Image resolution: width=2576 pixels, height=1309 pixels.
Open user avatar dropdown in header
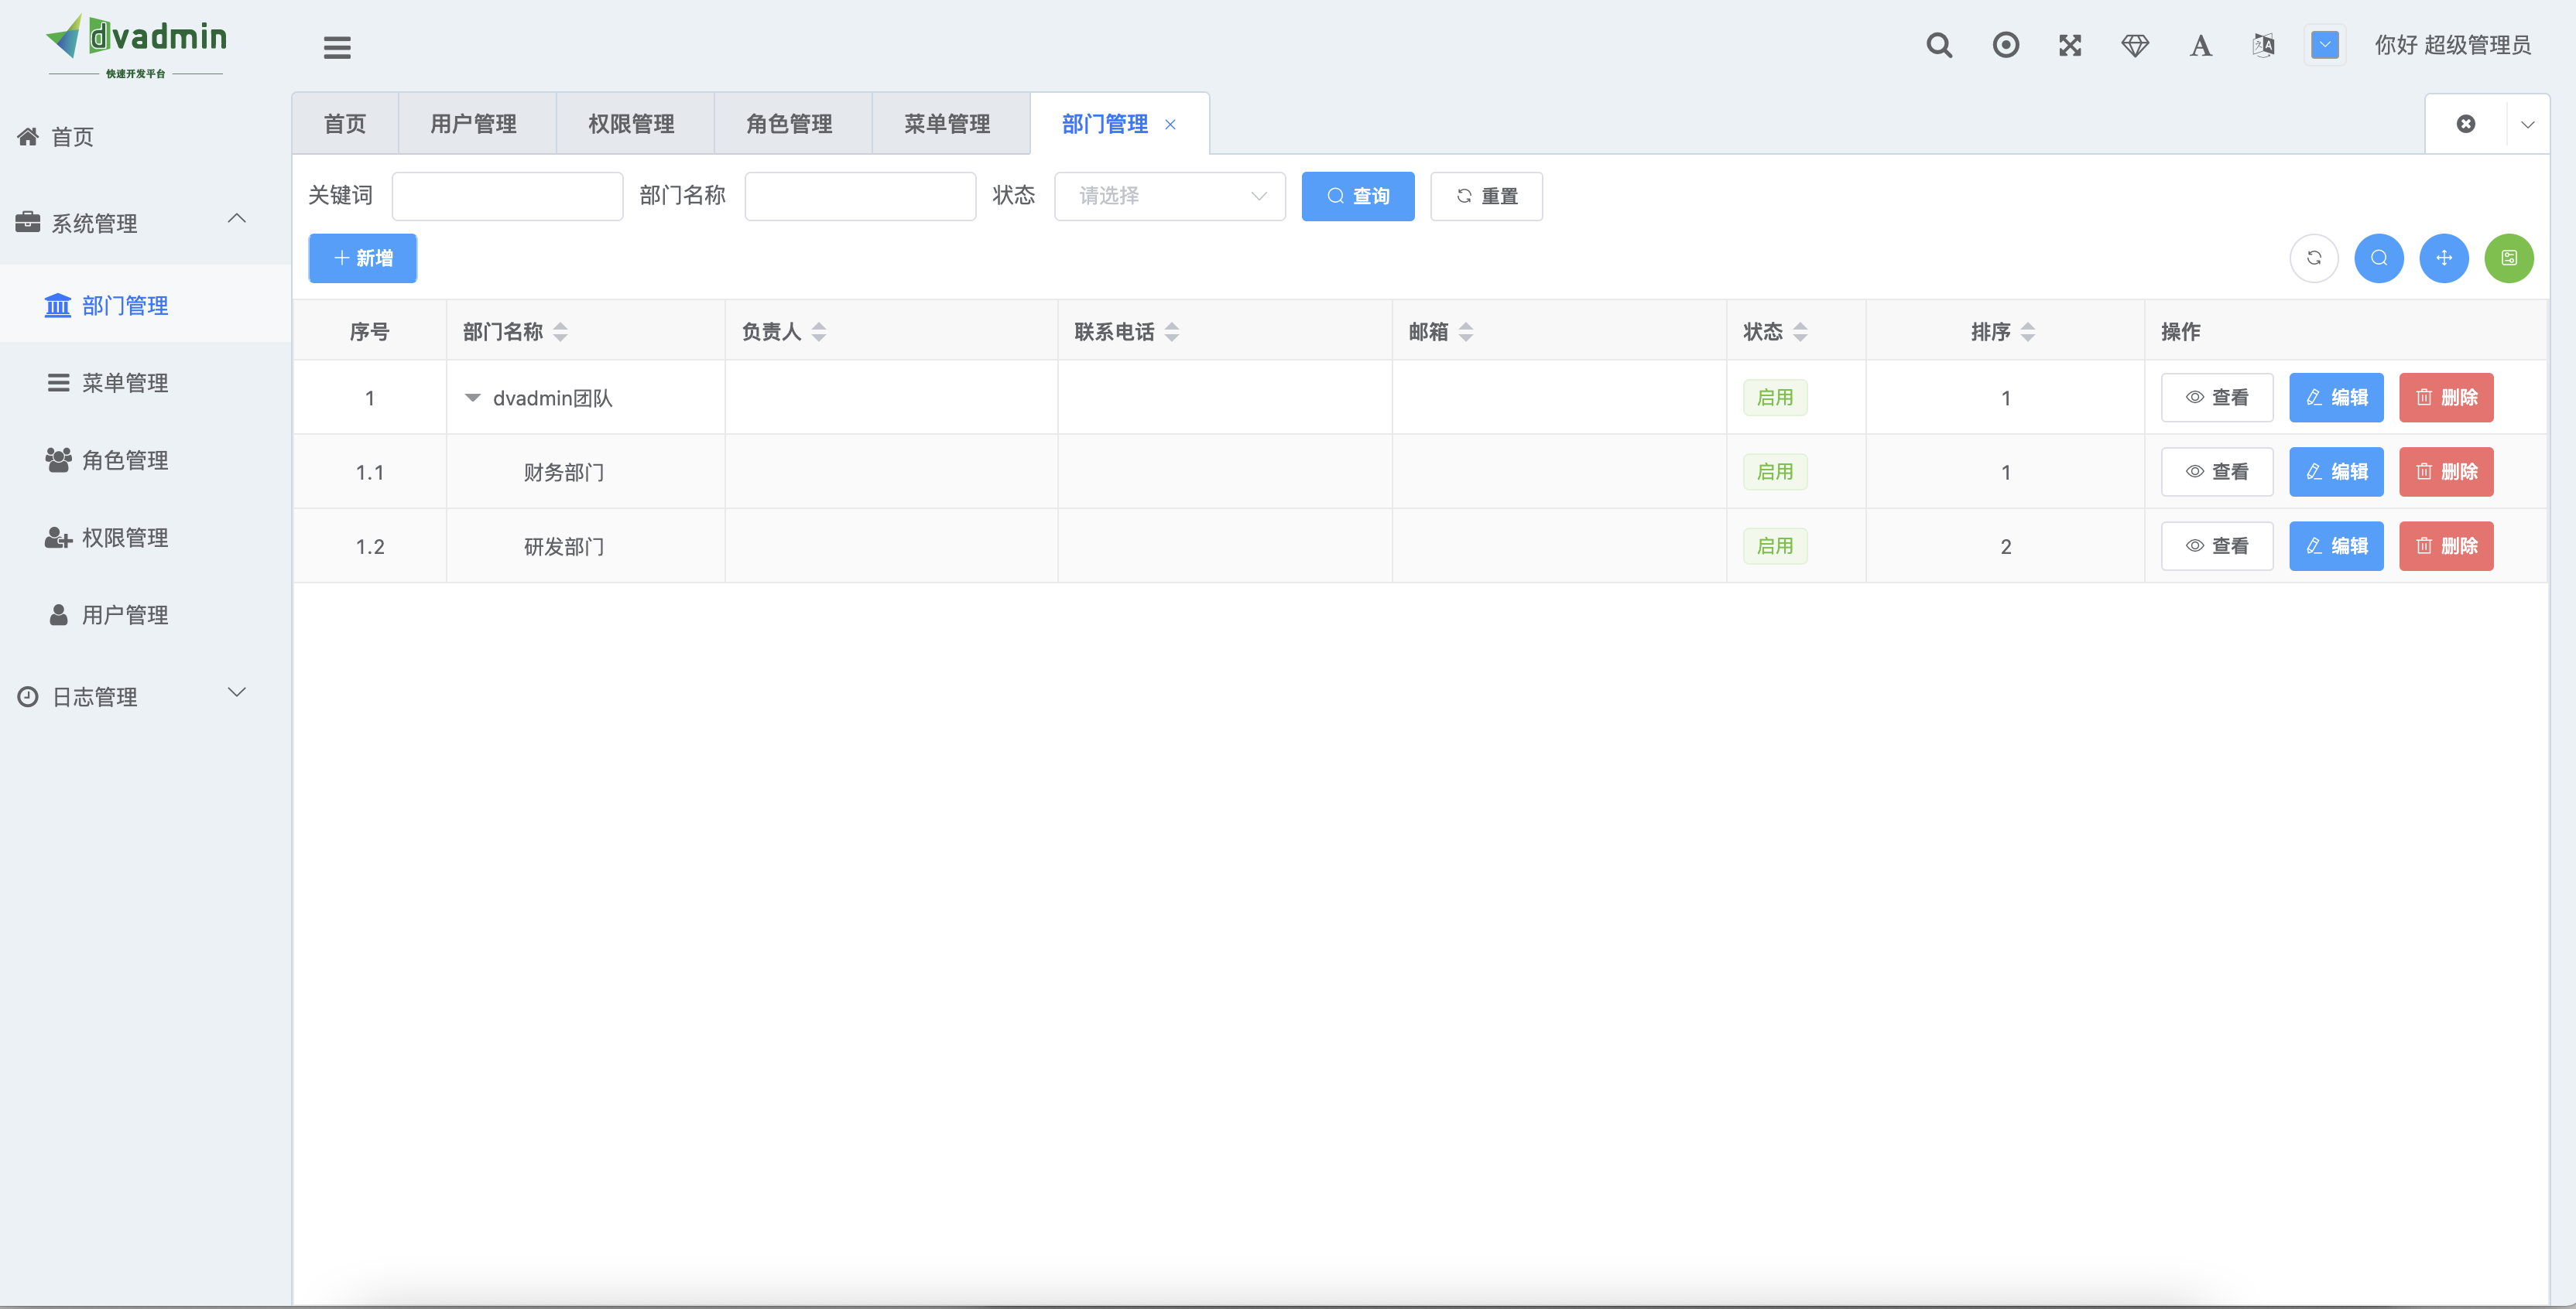pyautogui.click(x=2325, y=45)
